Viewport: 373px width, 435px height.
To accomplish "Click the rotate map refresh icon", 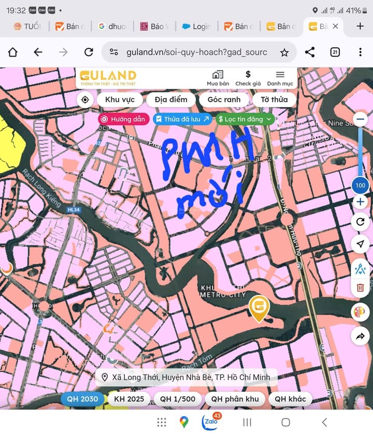I will click(361, 222).
